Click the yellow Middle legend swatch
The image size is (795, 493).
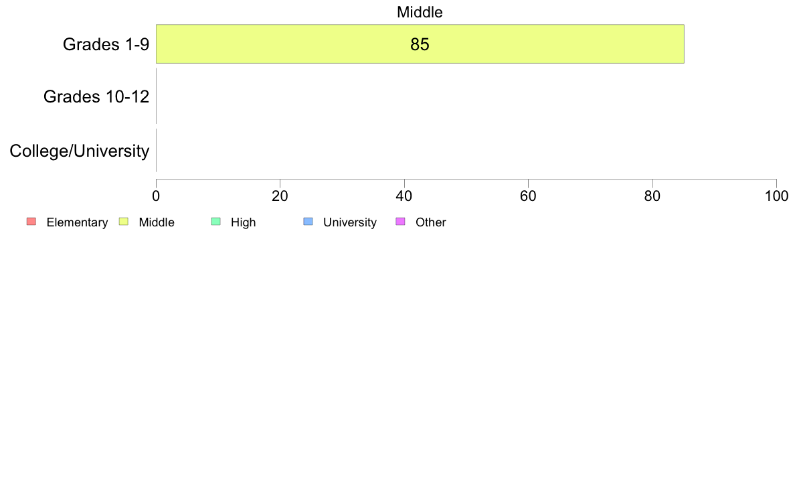[x=123, y=222]
